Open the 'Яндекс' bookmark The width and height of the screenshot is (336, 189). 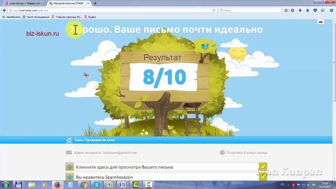(x=90, y=17)
